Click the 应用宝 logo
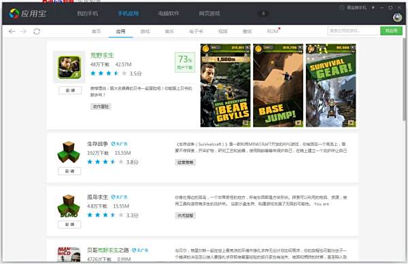This screenshot has width=408, height=264. tap(28, 14)
